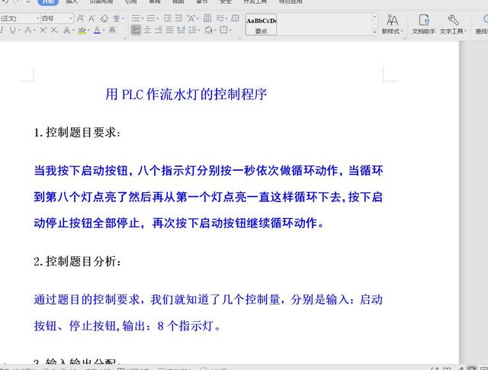Justify the paragraph text

pos(169,30)
